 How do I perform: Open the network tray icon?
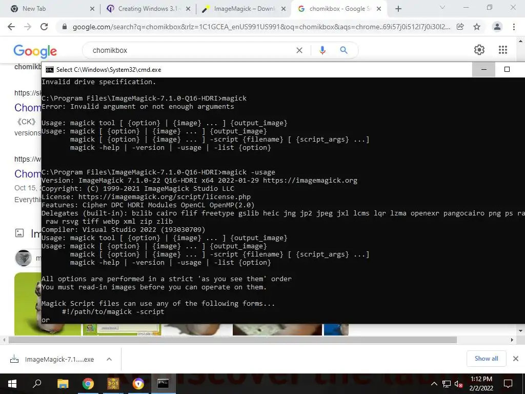447,384
